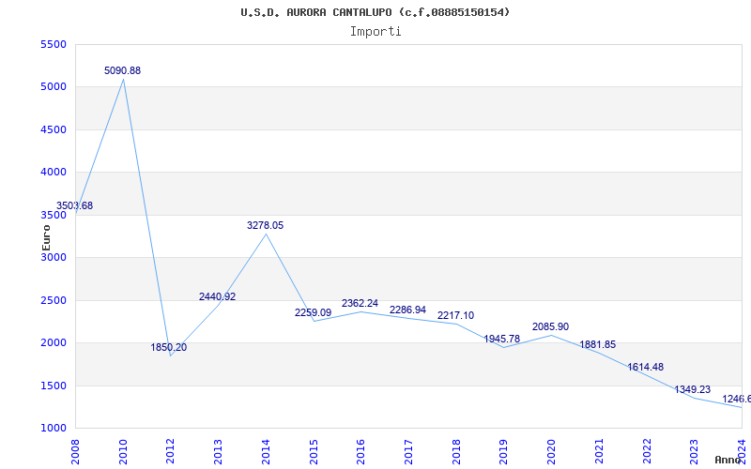Click the 2017 x-axis year
The width and height of the screenshot is (751, 469).
click(x=408, y=451)
